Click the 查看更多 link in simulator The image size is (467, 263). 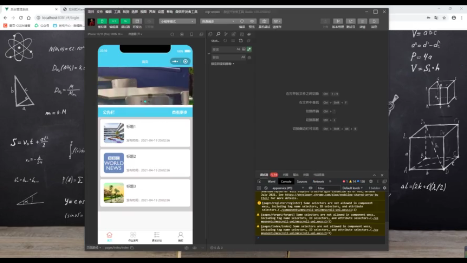(x=180, y=113)
